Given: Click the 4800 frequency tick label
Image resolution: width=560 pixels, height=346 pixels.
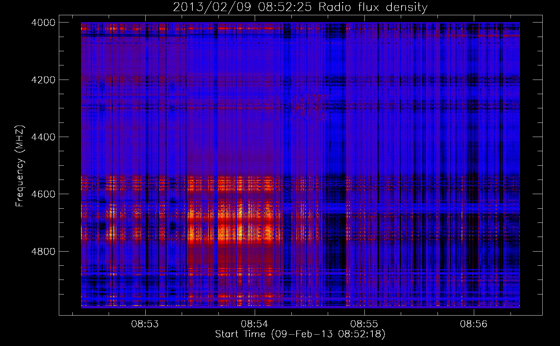Looking at the screenshot, I should point(43,252).
